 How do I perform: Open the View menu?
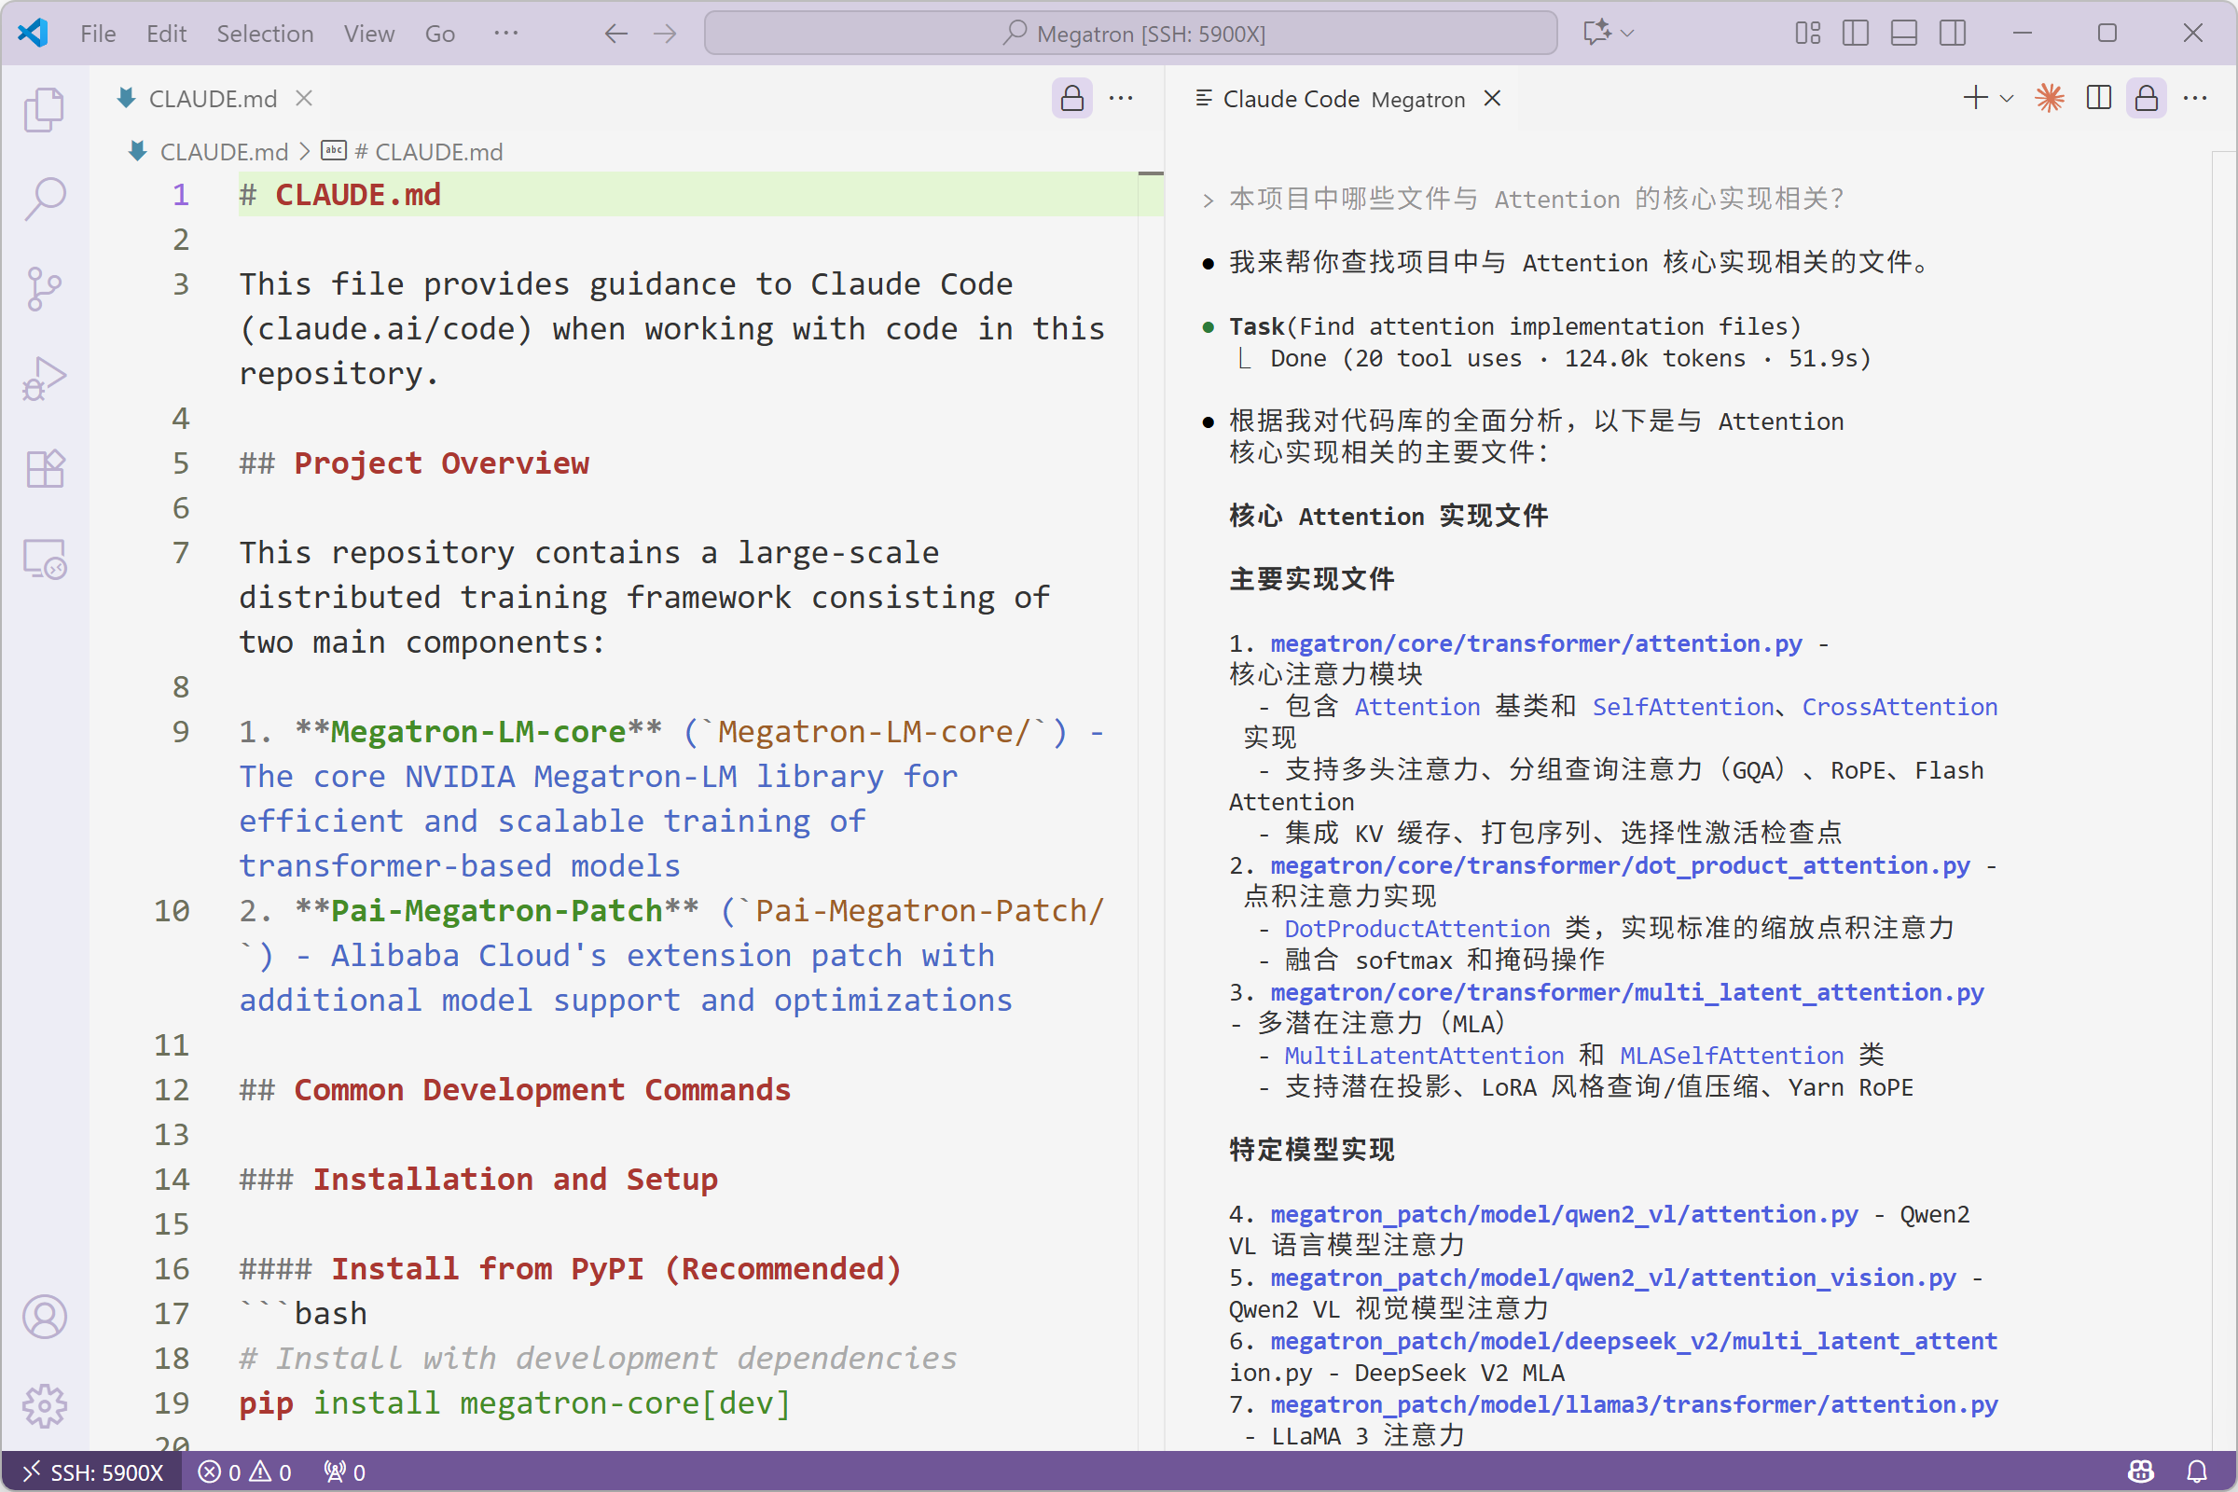[369, 34]
